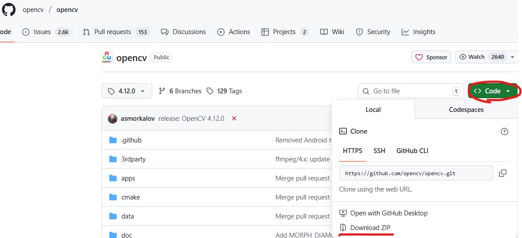Click the folder icon beside cmake
The image size is (522, 238).
113,197
